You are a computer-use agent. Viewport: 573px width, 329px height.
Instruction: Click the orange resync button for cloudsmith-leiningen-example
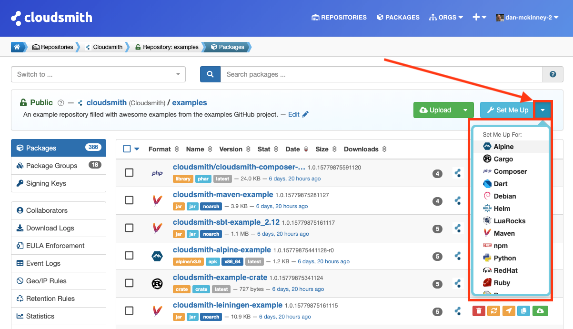pyautogui.click(x=494, y=311)
